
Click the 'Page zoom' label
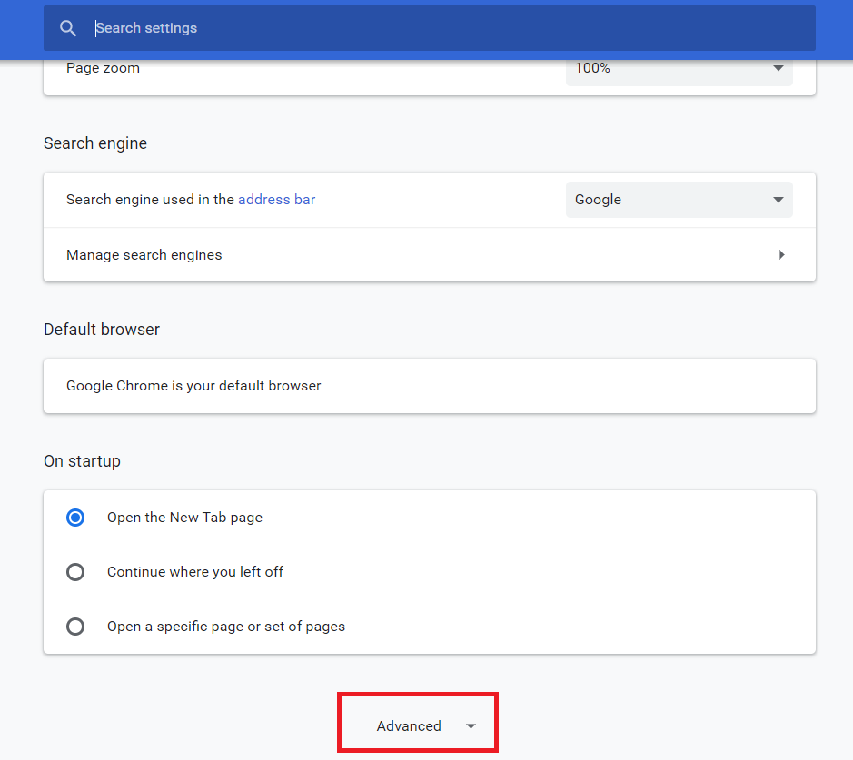103,68
